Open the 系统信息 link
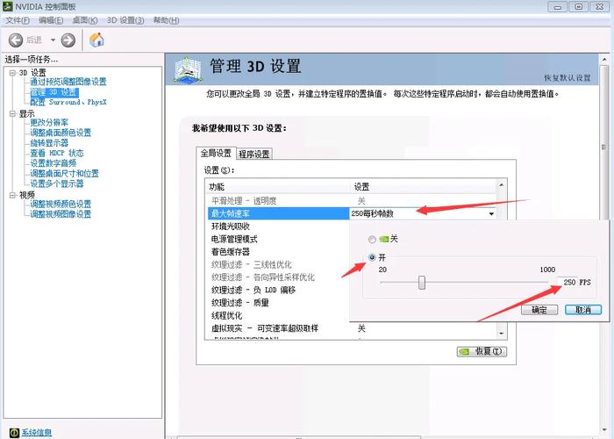This screenshot has width=614, height=439. [x=37, y=432]
